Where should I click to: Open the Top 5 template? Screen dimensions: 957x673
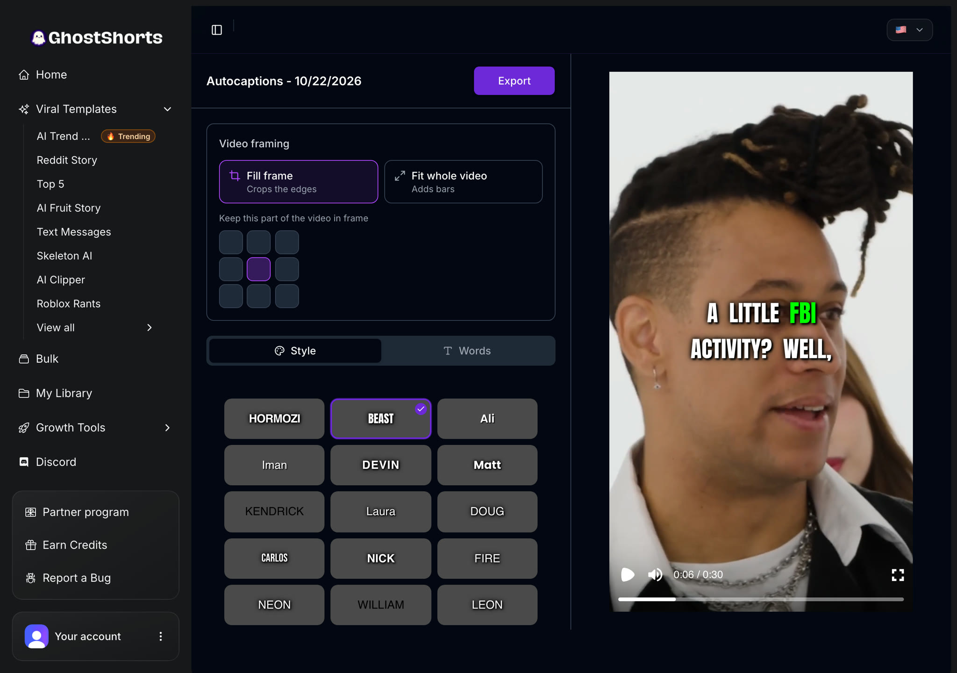(x=50, y=184)
